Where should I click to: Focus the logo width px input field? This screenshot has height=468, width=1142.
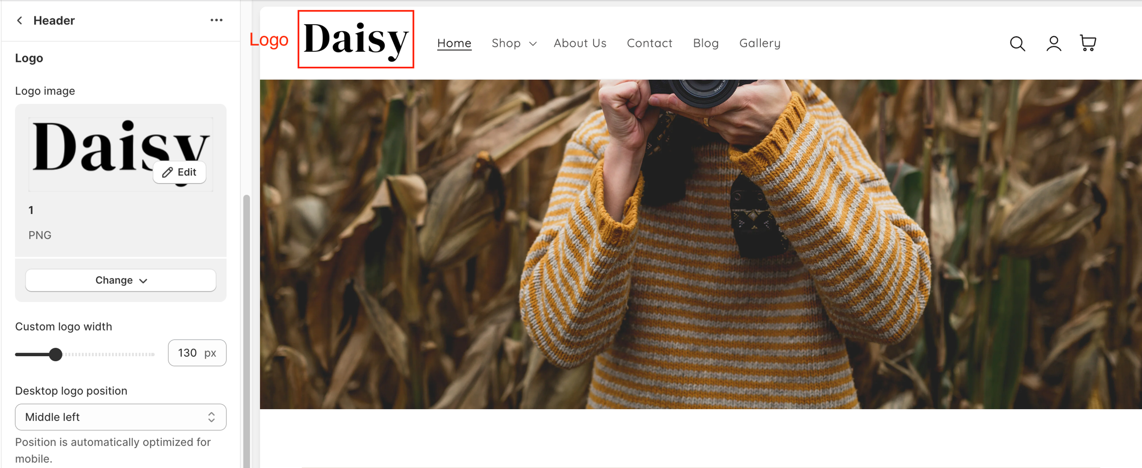pyautogui.click(x=197, y=353)
